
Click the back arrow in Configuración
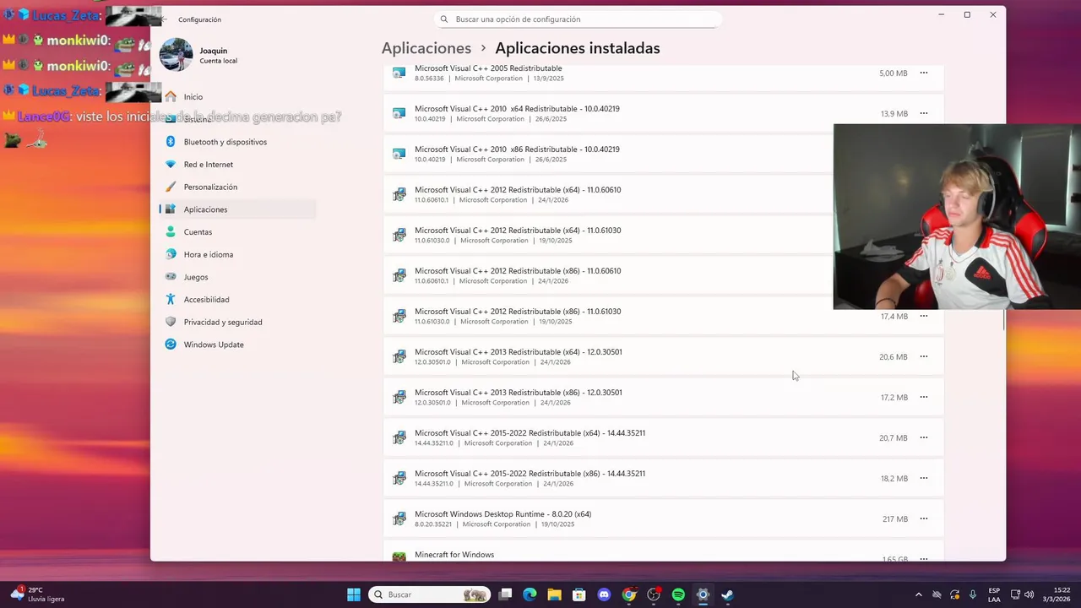click(x=165, y=19)
